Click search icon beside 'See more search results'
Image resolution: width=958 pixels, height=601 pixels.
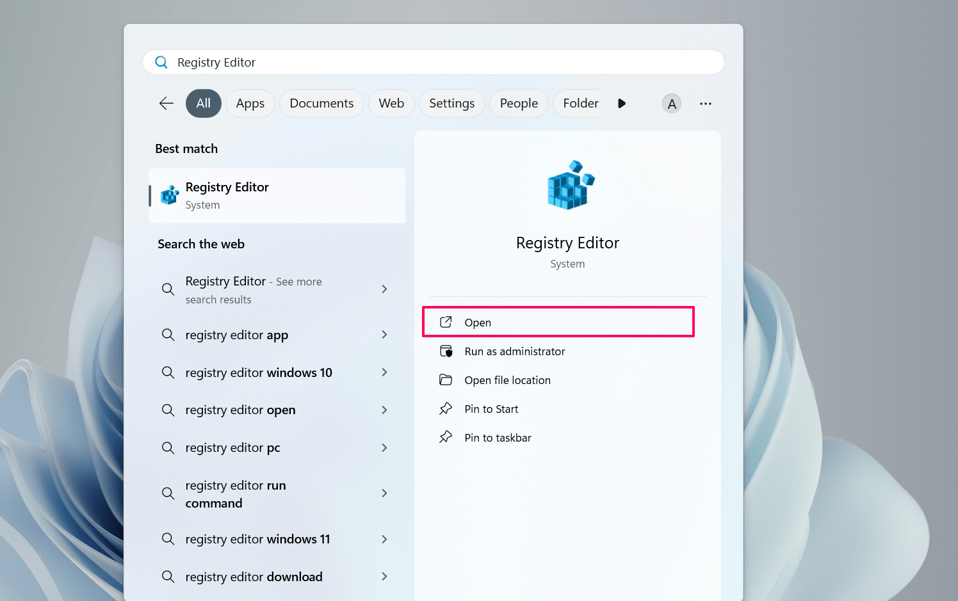[x=168, y=289]
